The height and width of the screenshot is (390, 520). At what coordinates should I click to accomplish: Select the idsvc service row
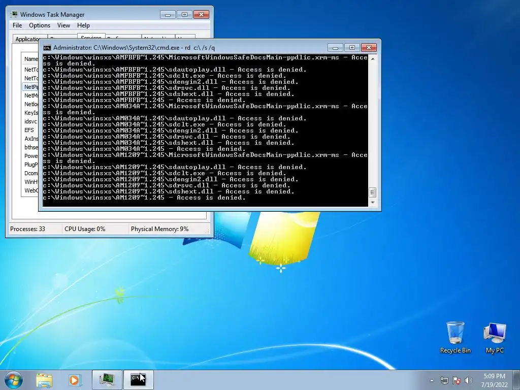click(30, 121)
